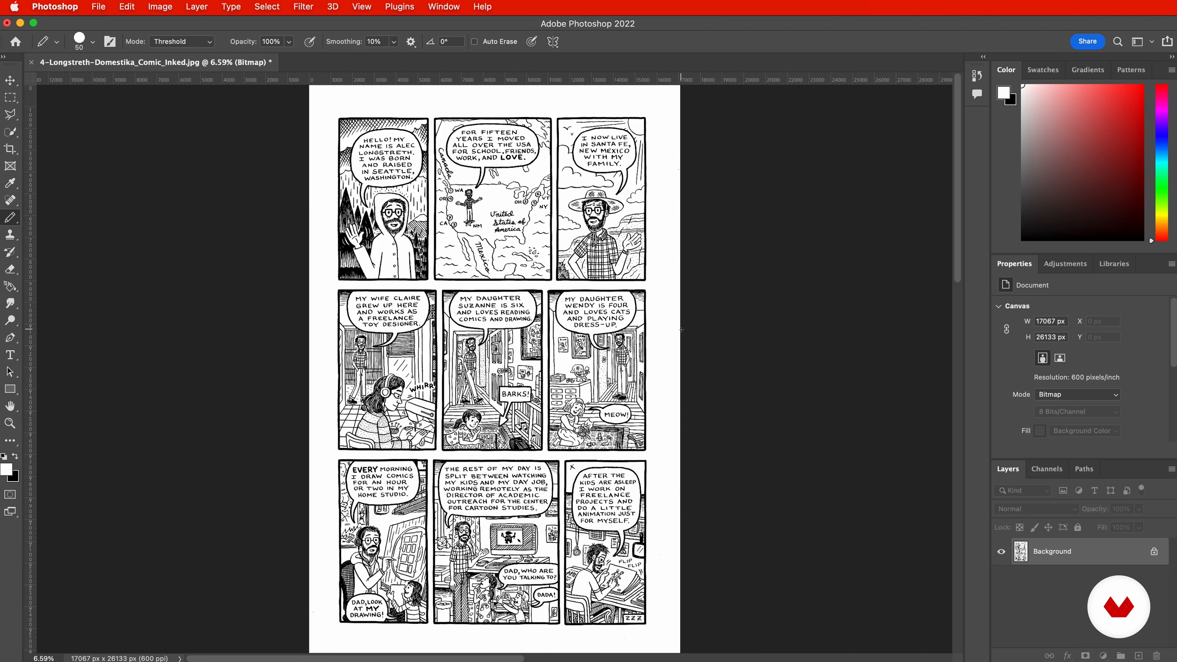Click the hue spectrum slider
The image size is (1177, 662).
coord(1161,162)
